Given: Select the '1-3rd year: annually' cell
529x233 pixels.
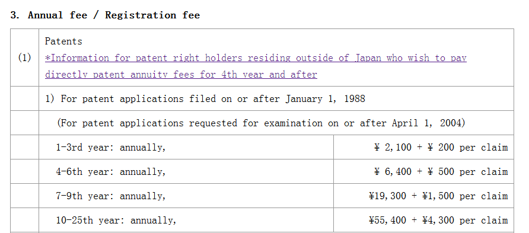Looking at the screenshot, I should (x=186, y=148).
